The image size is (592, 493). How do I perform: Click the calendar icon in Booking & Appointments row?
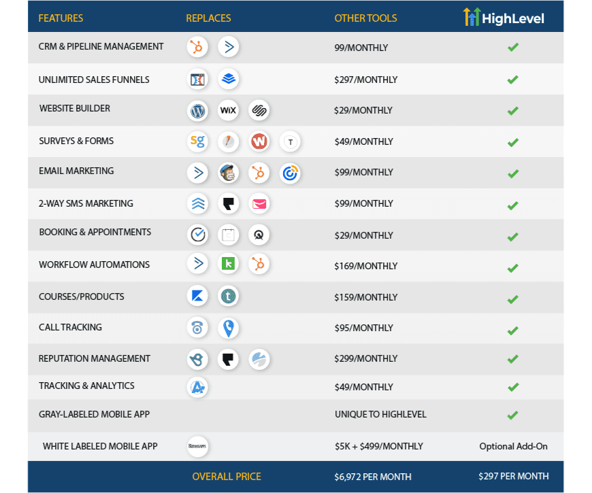click(228, 235)
